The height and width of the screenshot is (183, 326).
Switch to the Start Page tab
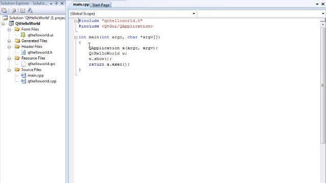point(101,5)
